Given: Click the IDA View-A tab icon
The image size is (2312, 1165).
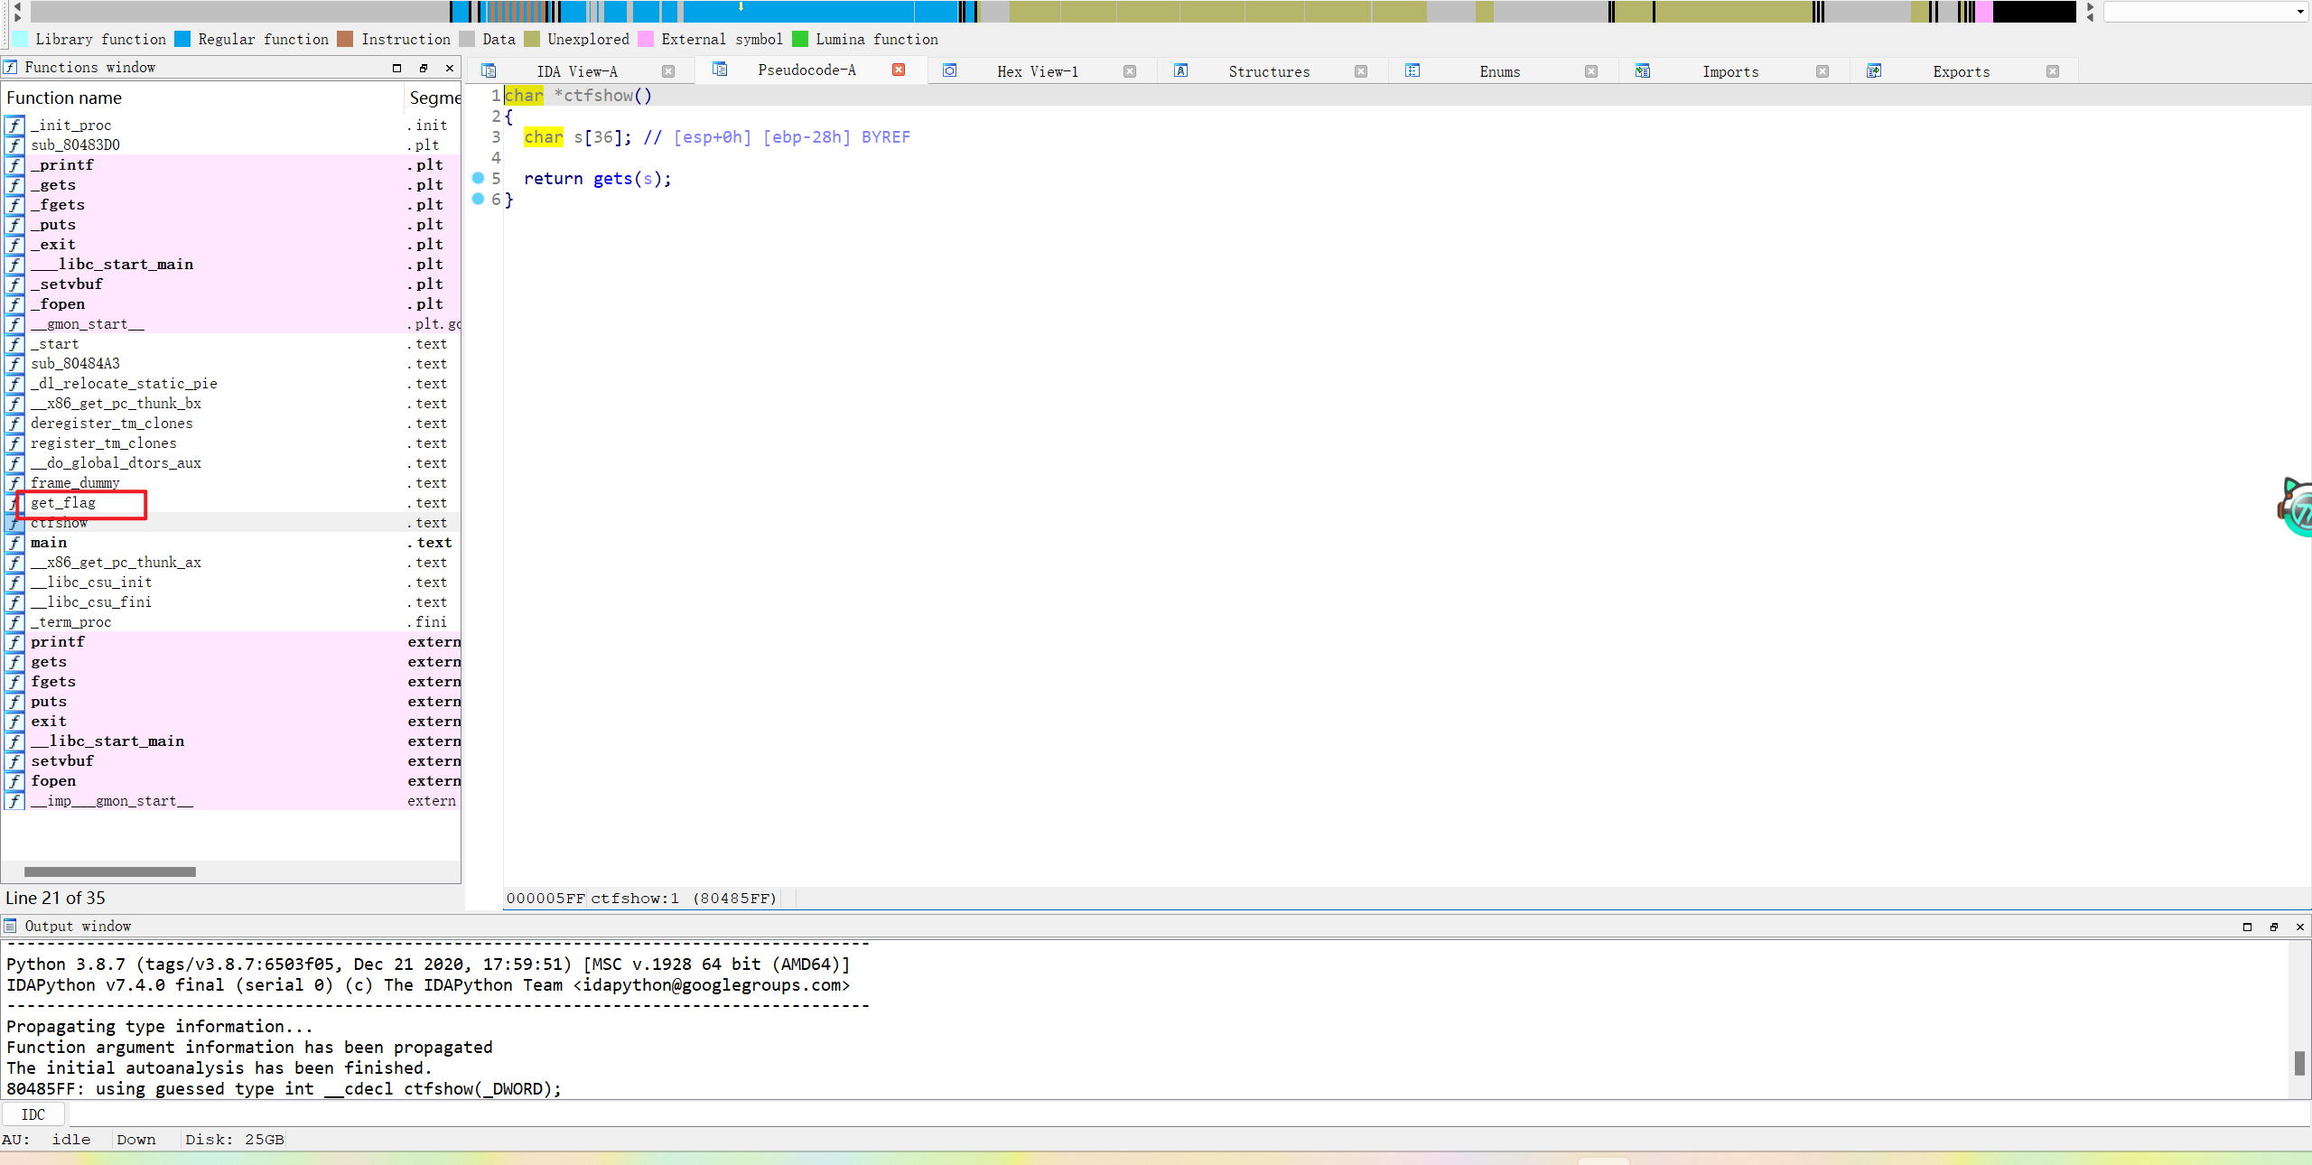Looking at the screenshot, I should 489,70.
